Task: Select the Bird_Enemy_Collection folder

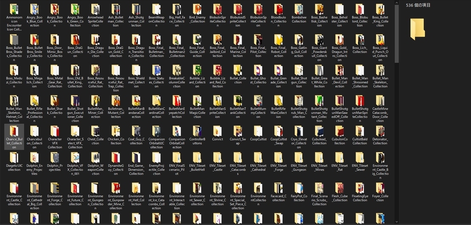Action: [197, 14]
